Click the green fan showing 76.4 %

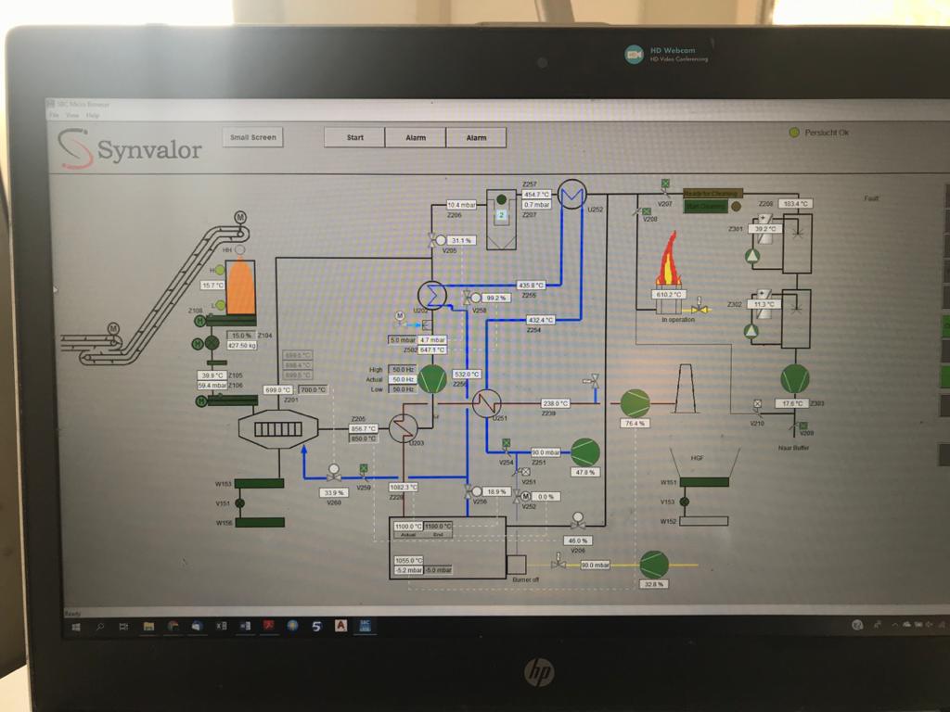(x=635, y=402)
